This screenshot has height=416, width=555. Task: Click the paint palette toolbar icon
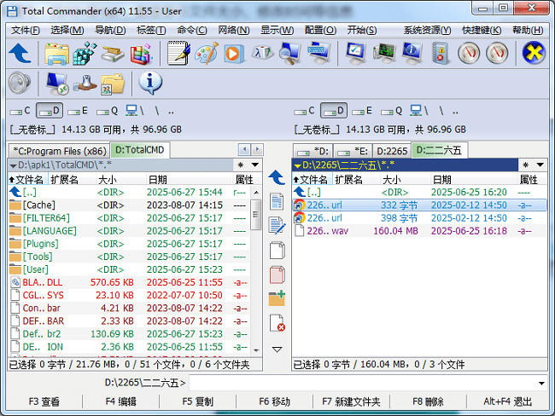(x=206, y=53)
